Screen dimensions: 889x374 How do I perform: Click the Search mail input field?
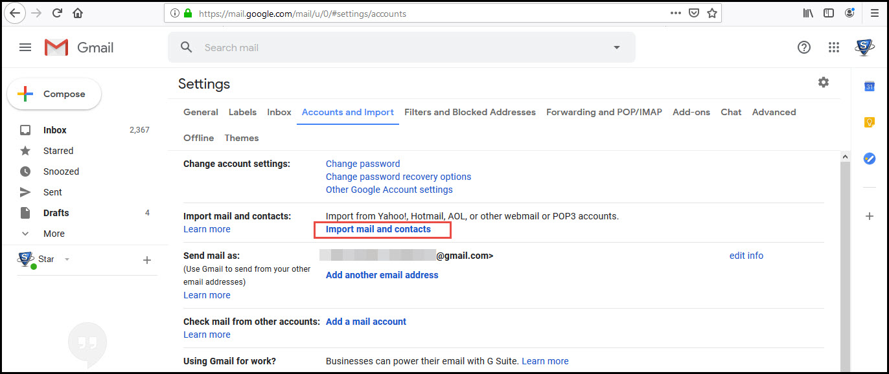[x=402, y=47]
